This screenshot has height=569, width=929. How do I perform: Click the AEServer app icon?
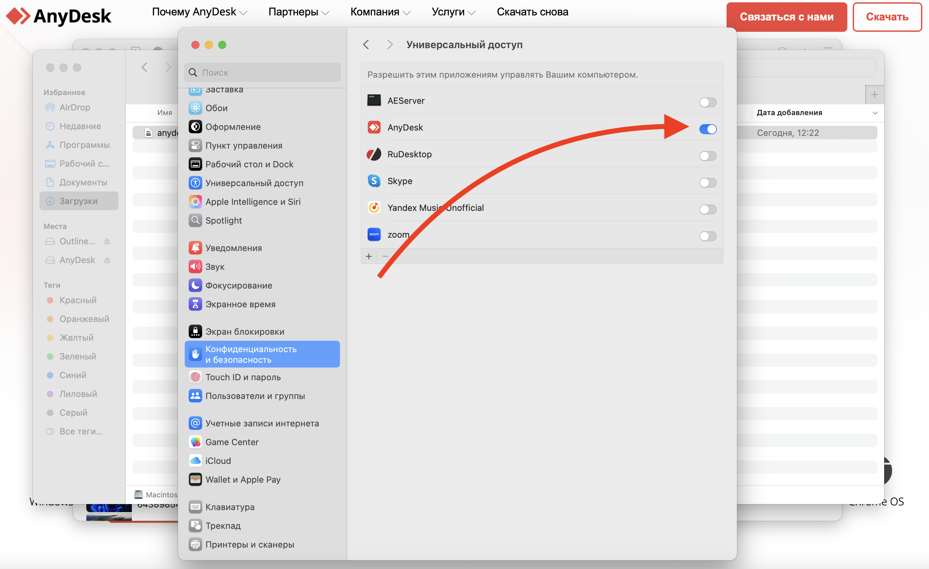point(373,100)
